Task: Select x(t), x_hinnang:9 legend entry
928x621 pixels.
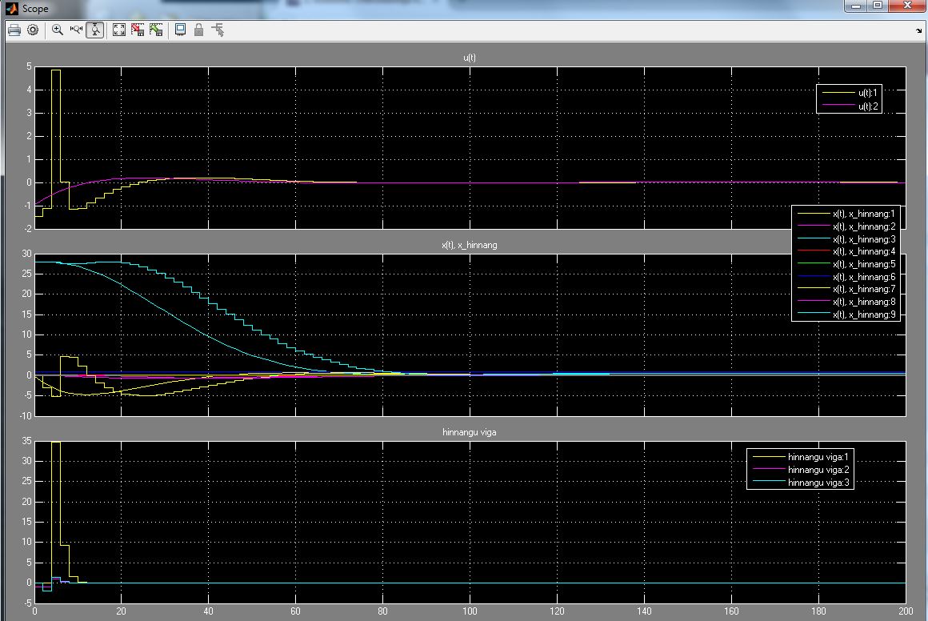Action: click(846, 315)
